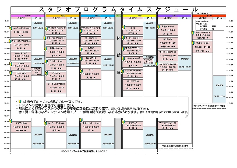Click beginner mark beside Tuesday 骨盤ストレッチ

click(46, 49)
